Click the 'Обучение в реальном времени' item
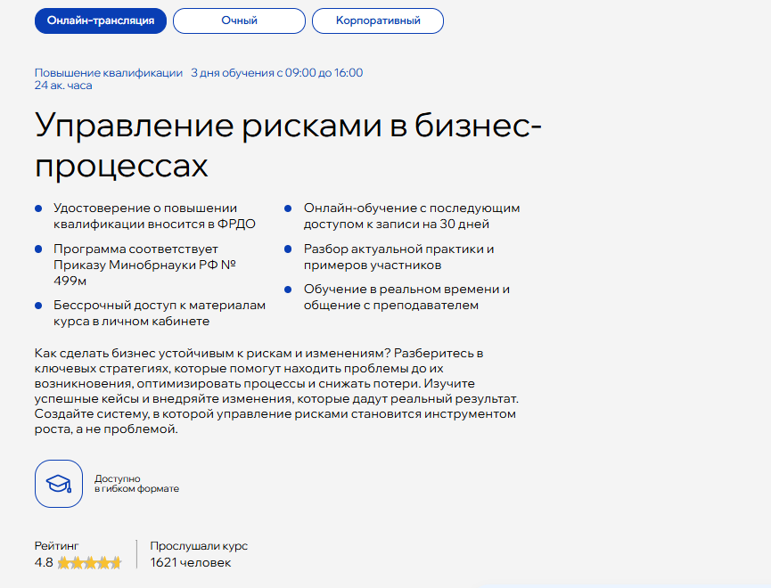Screen dimensions: 771x588 pos(406,298)
